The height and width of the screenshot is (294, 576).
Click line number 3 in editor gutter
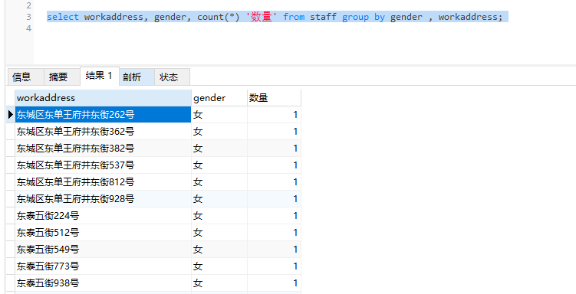[x=28, y=17]
